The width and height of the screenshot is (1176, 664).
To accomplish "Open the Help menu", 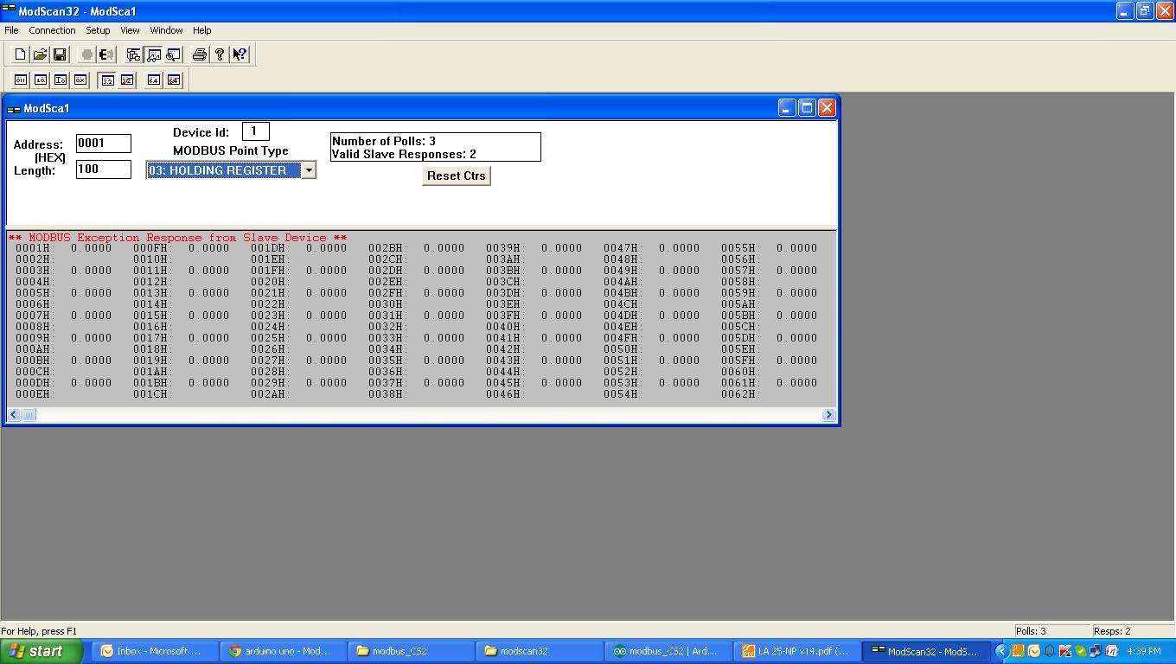I will pos(201,30).
